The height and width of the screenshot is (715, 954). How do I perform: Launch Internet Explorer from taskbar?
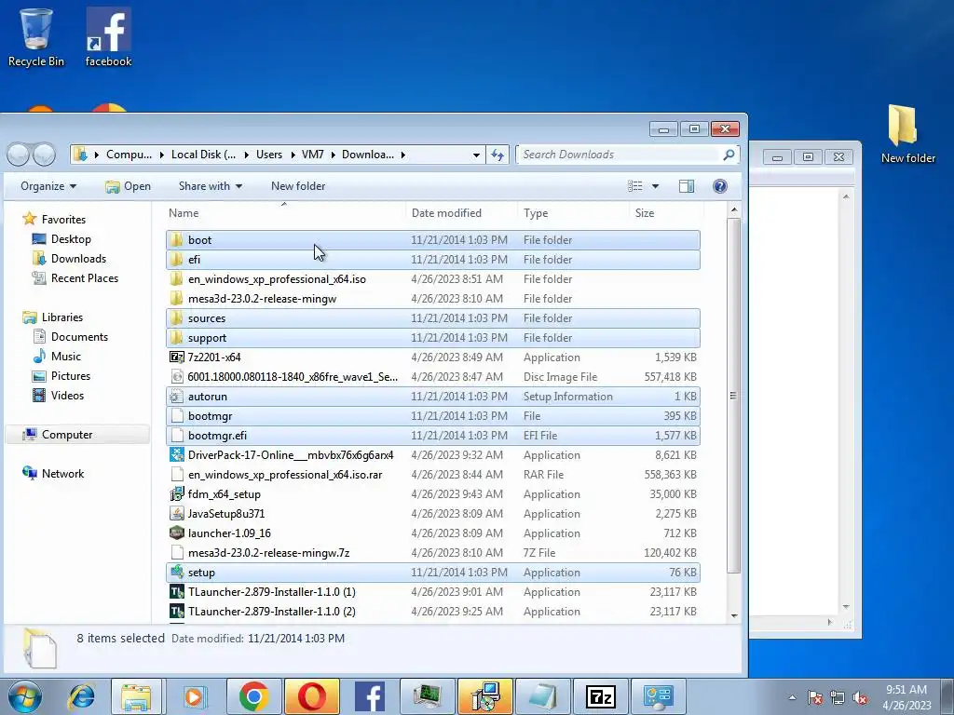click(x=82, y=696)
